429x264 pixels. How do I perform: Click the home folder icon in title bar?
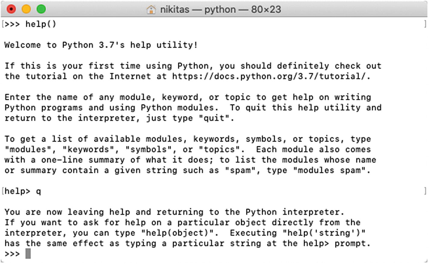(x=151, y=10)
